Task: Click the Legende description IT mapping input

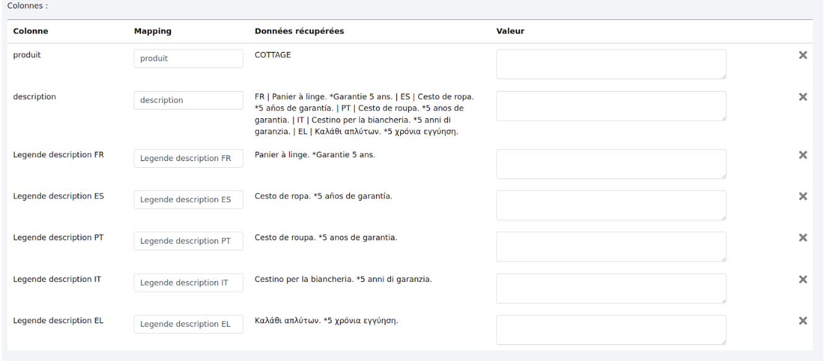Action: coord(188,283)
